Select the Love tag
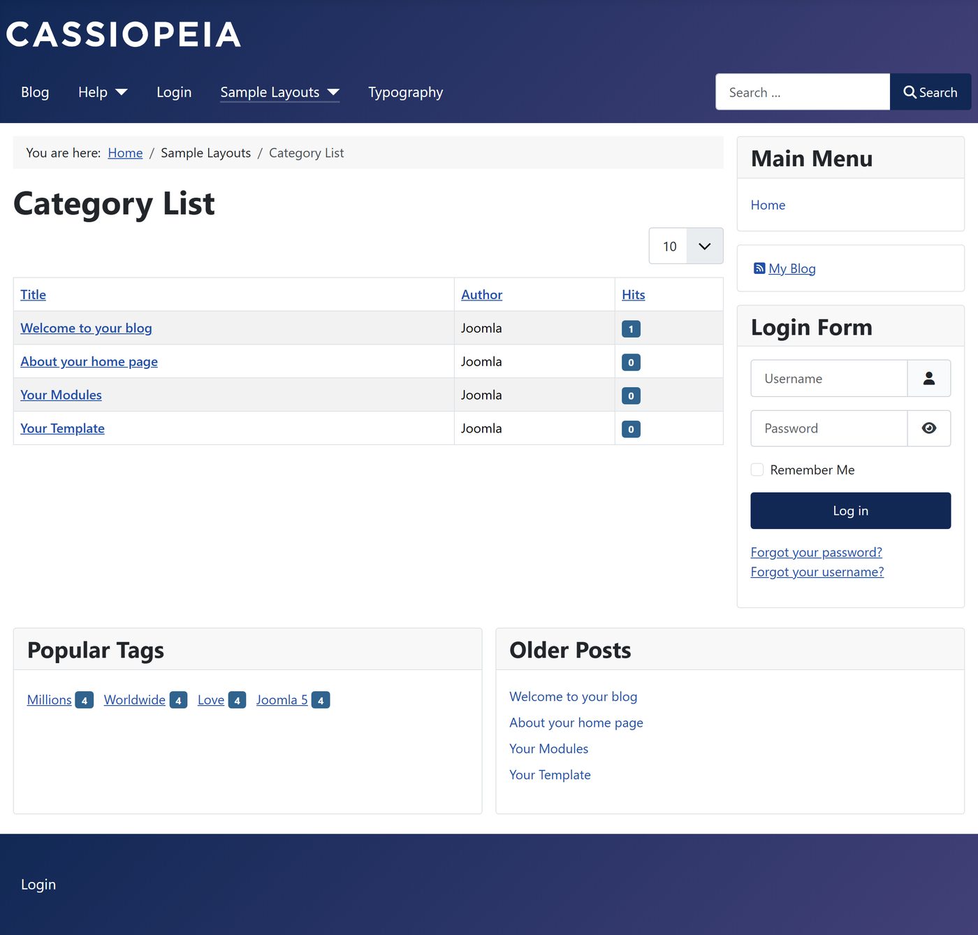Image resolution: width=978 pixels, height=935 pixels. click(x=211, y=700)
